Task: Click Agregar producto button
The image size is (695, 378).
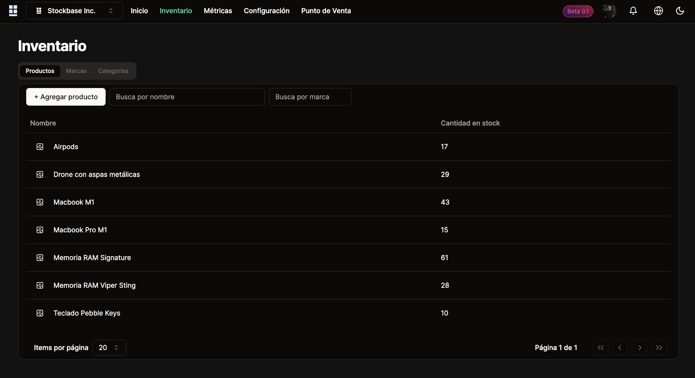Action: point(66,97)
